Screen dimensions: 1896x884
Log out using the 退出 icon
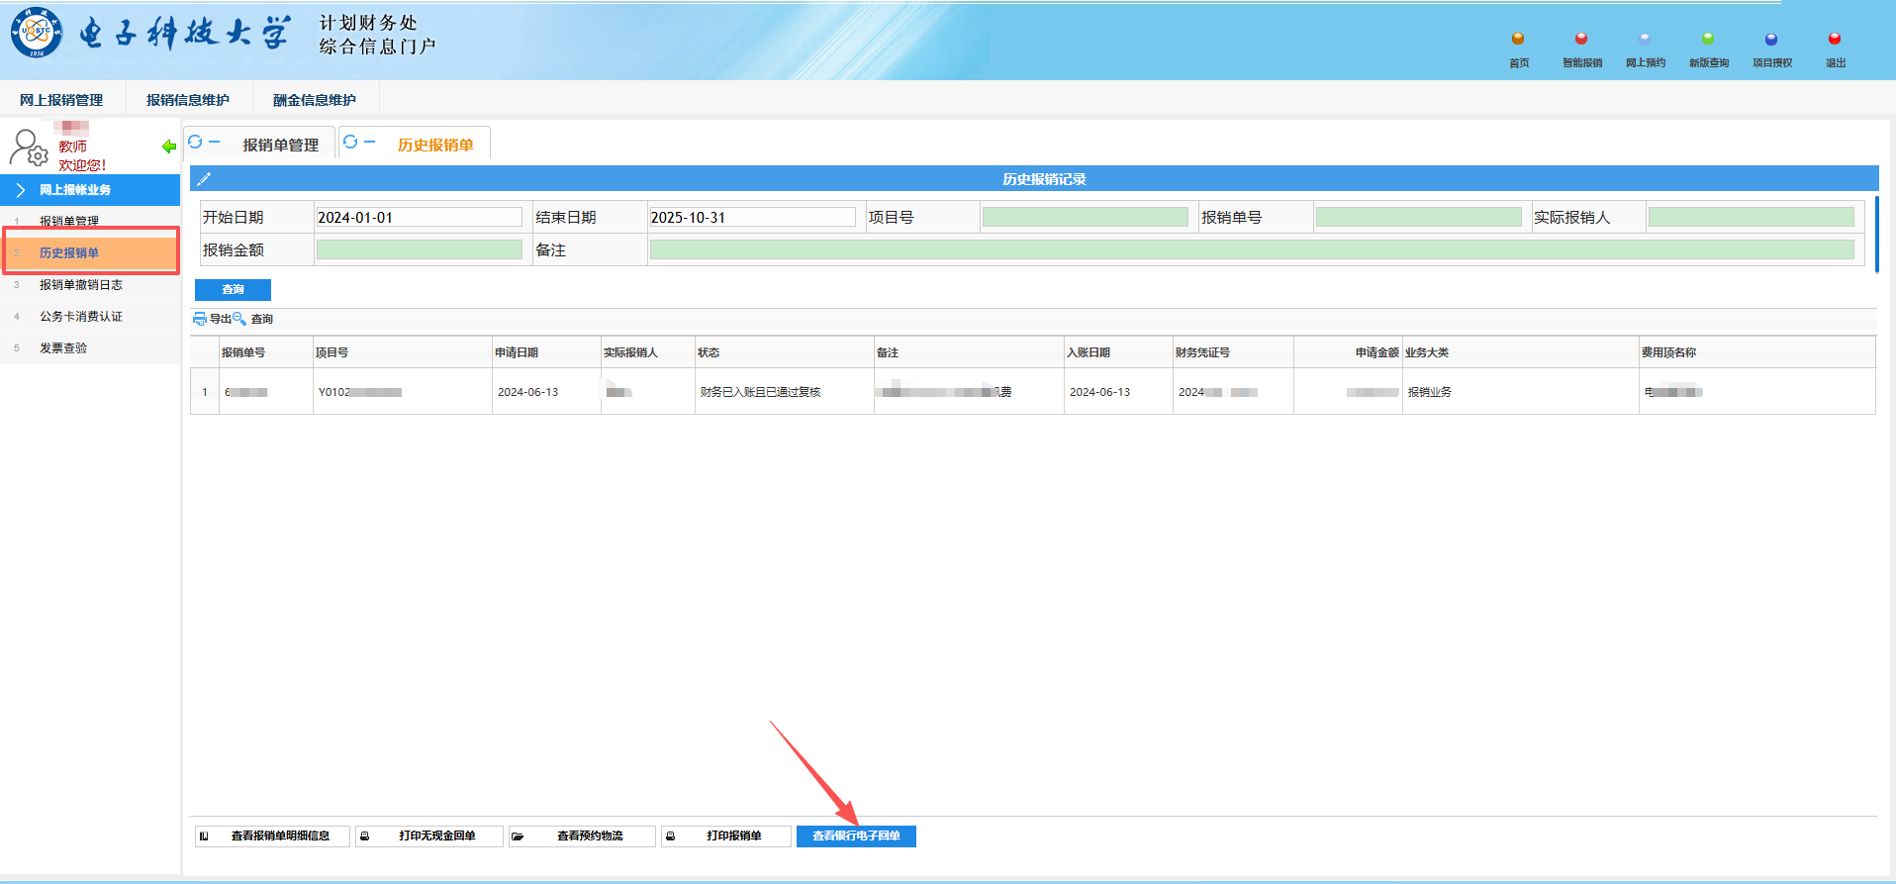1834,40
